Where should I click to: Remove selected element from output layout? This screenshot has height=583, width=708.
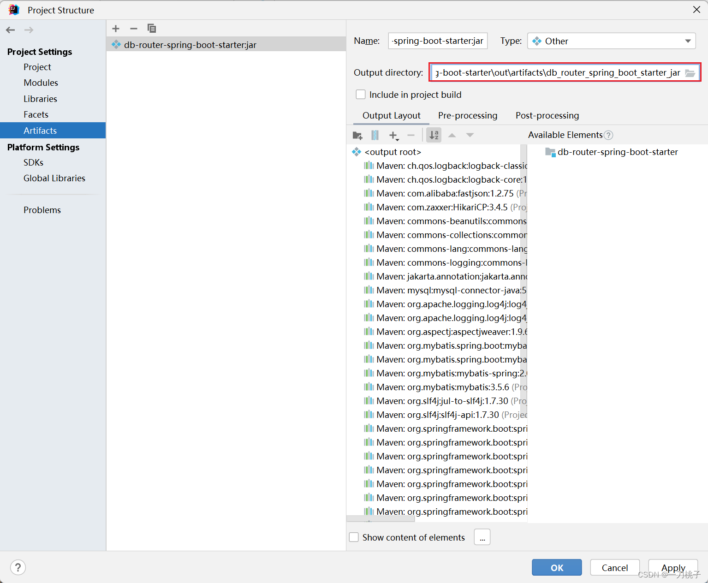411,135
